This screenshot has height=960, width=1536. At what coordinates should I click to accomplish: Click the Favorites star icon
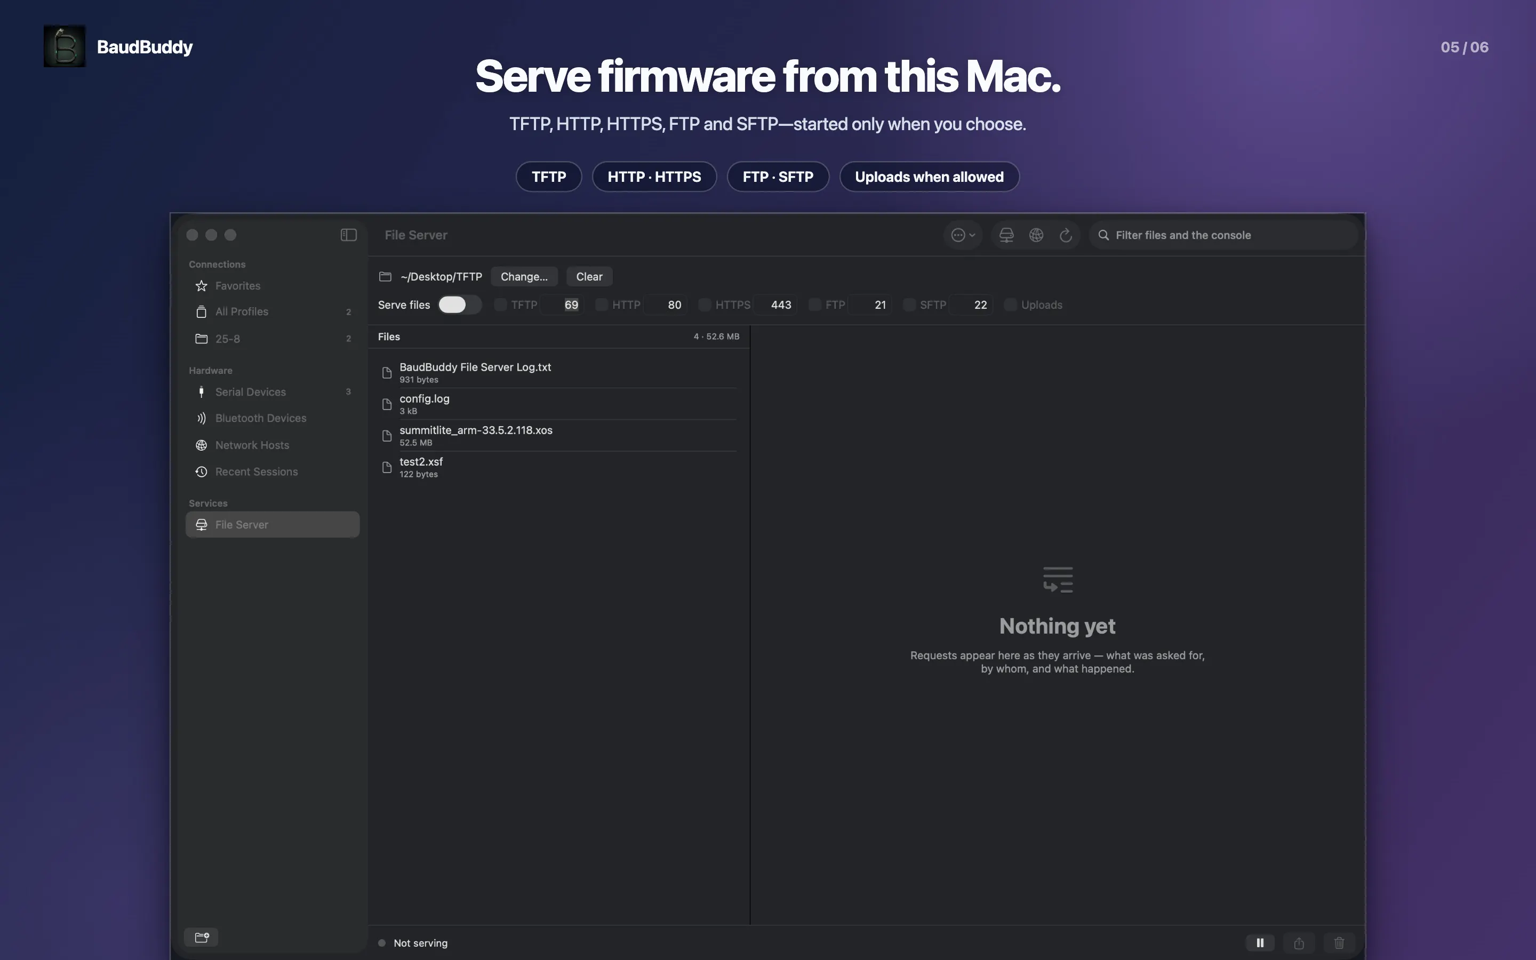click(x=201, y=286)
